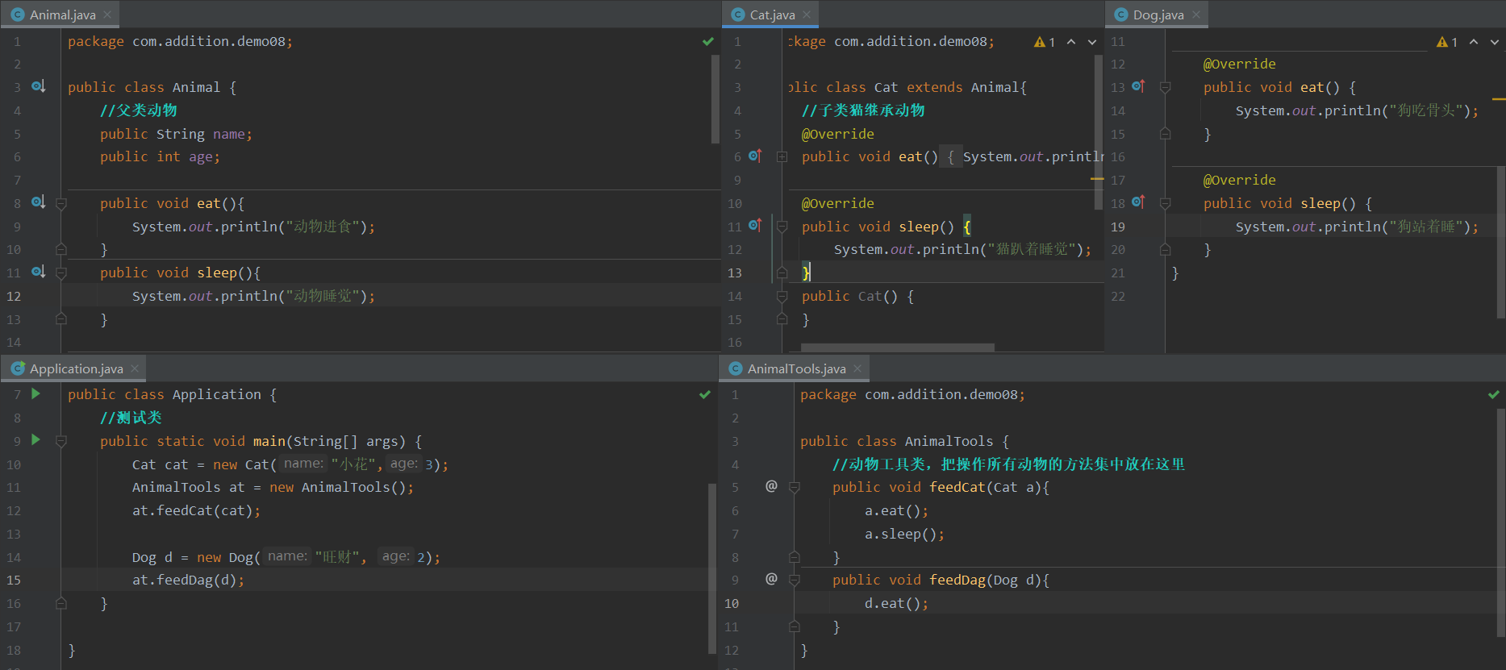Collapse the Cat sleep() method fold

782,227
